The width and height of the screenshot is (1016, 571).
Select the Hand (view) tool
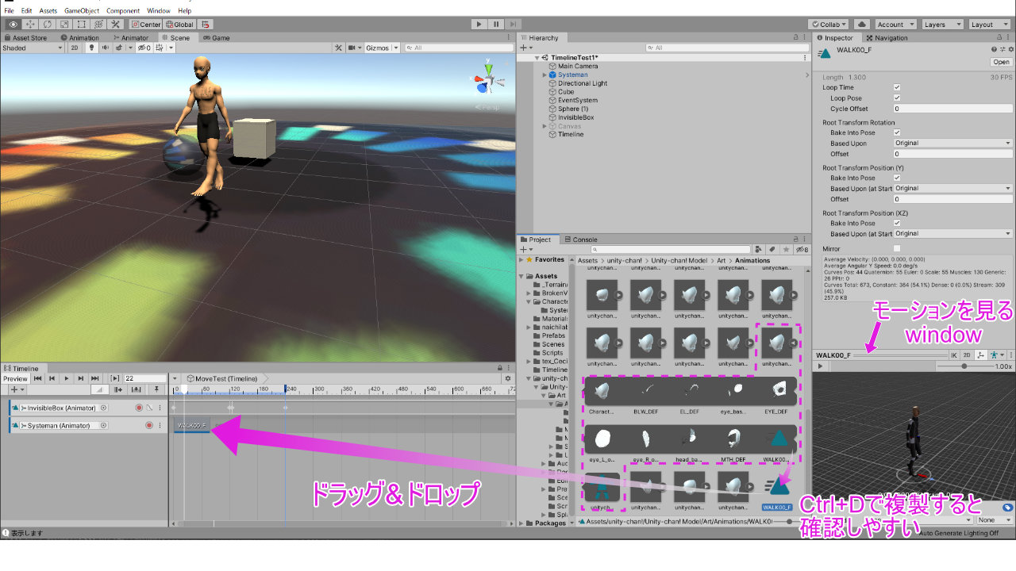(13, 25)
